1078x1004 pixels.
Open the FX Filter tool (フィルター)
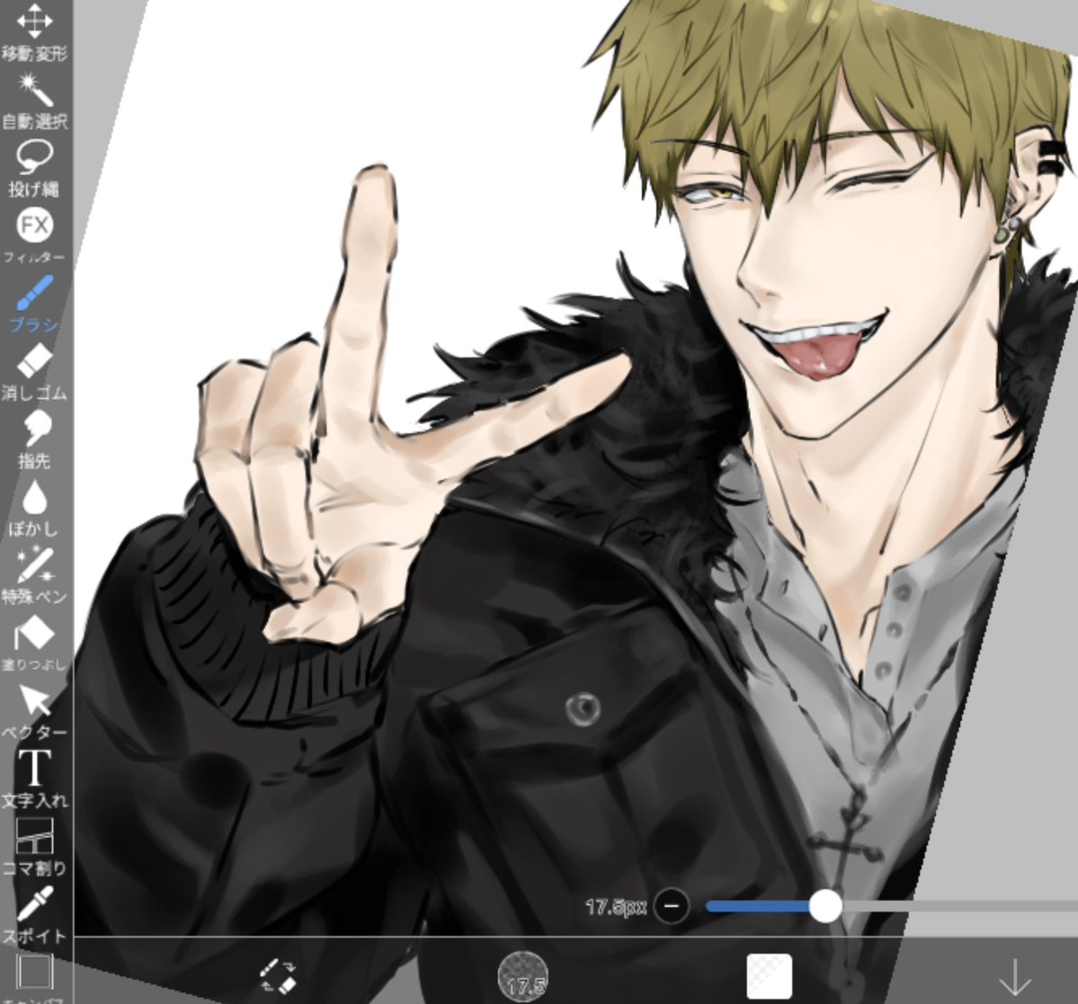pos(34,236)
